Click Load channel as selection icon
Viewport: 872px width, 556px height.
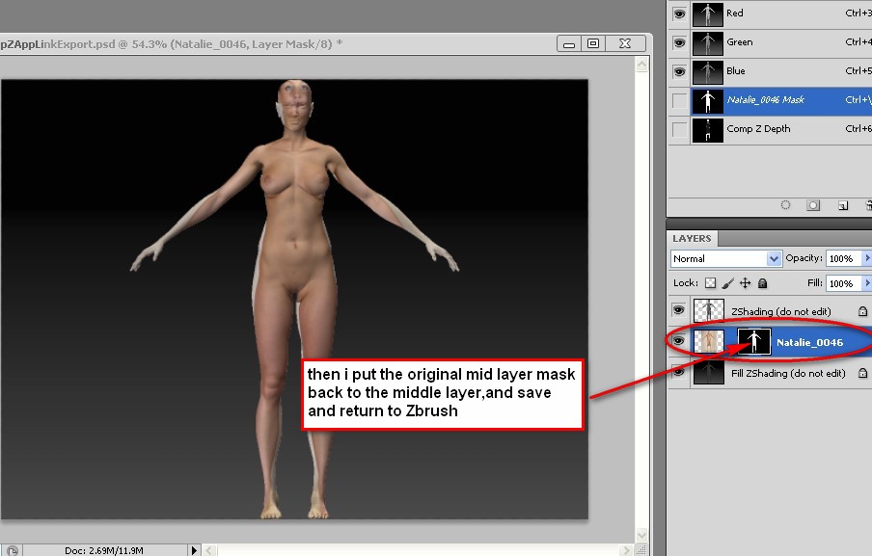click(786, 205)
